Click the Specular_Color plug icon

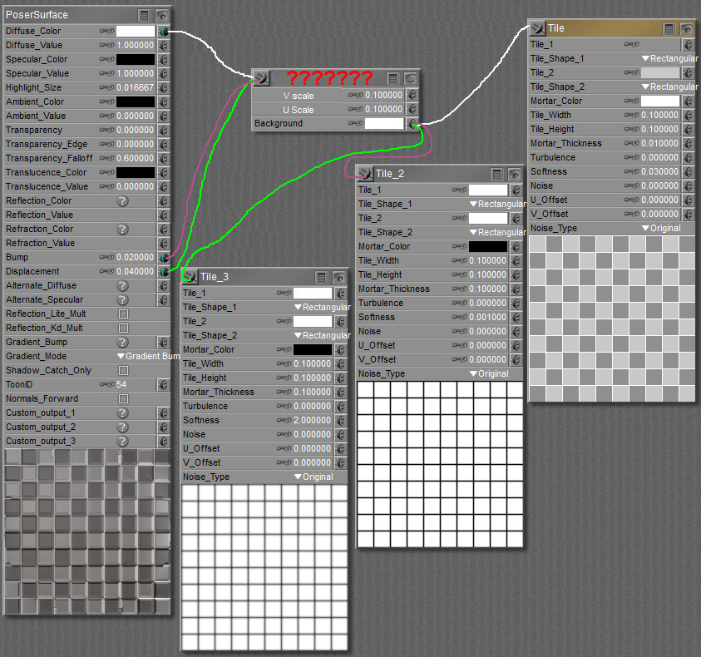[164, 60]
